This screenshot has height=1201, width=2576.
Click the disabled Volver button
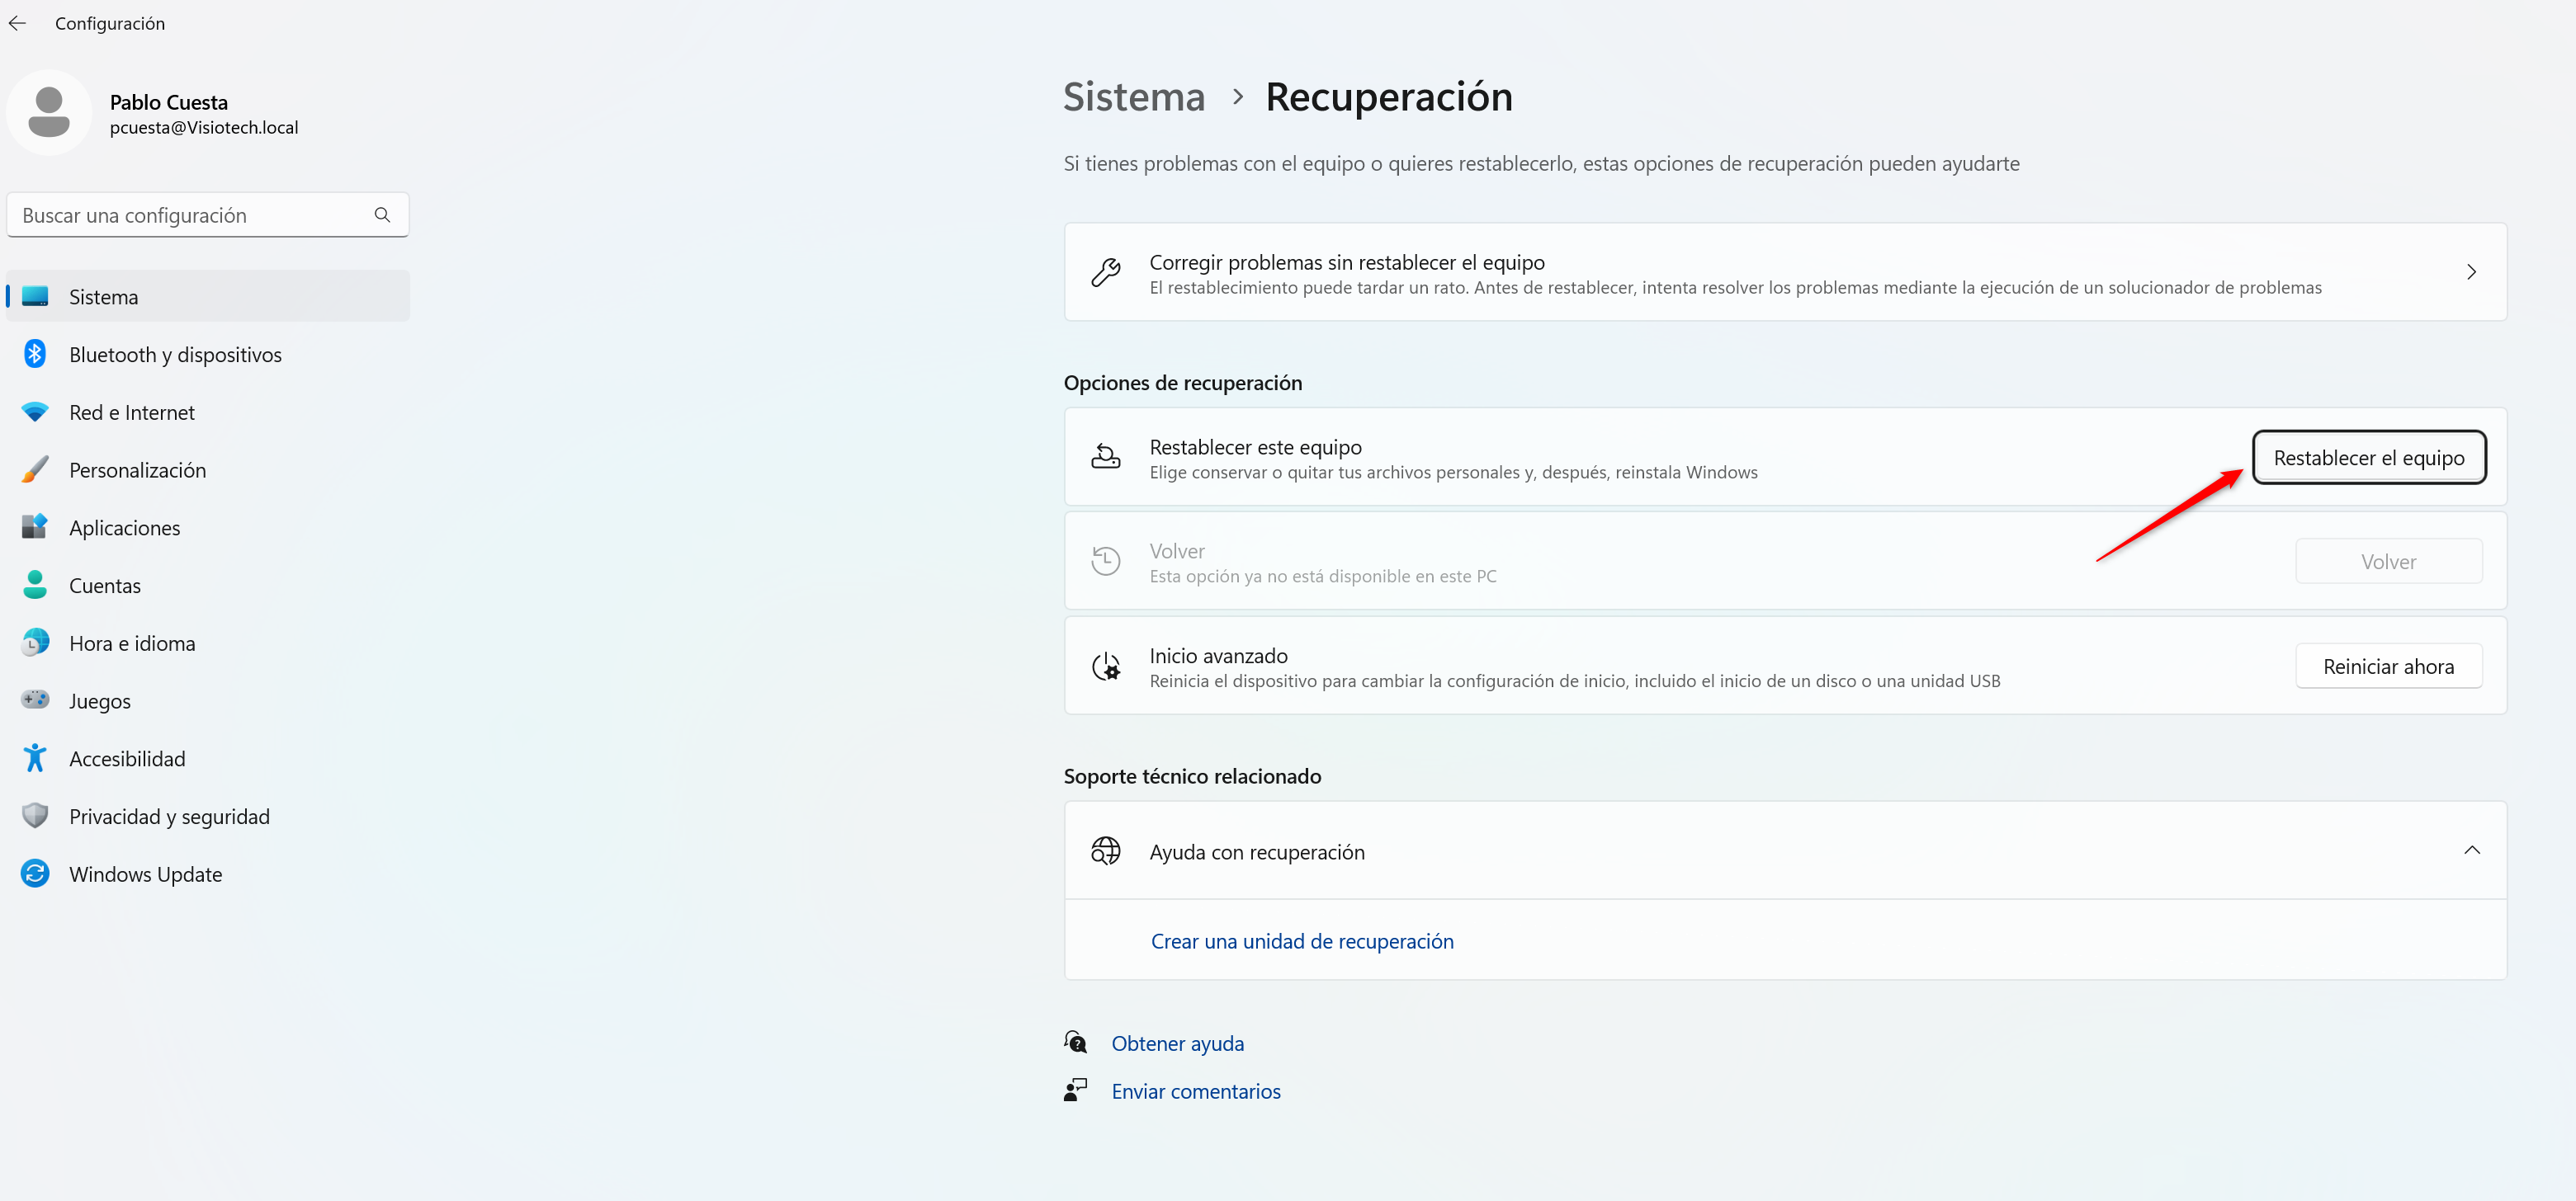point(2388,562)
